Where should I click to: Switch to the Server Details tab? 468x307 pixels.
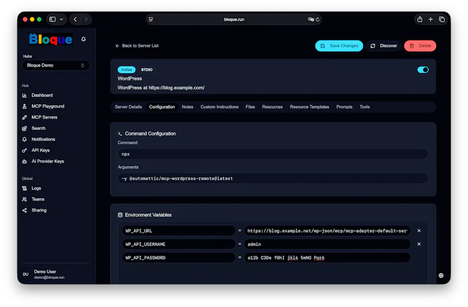pos(128,107)
